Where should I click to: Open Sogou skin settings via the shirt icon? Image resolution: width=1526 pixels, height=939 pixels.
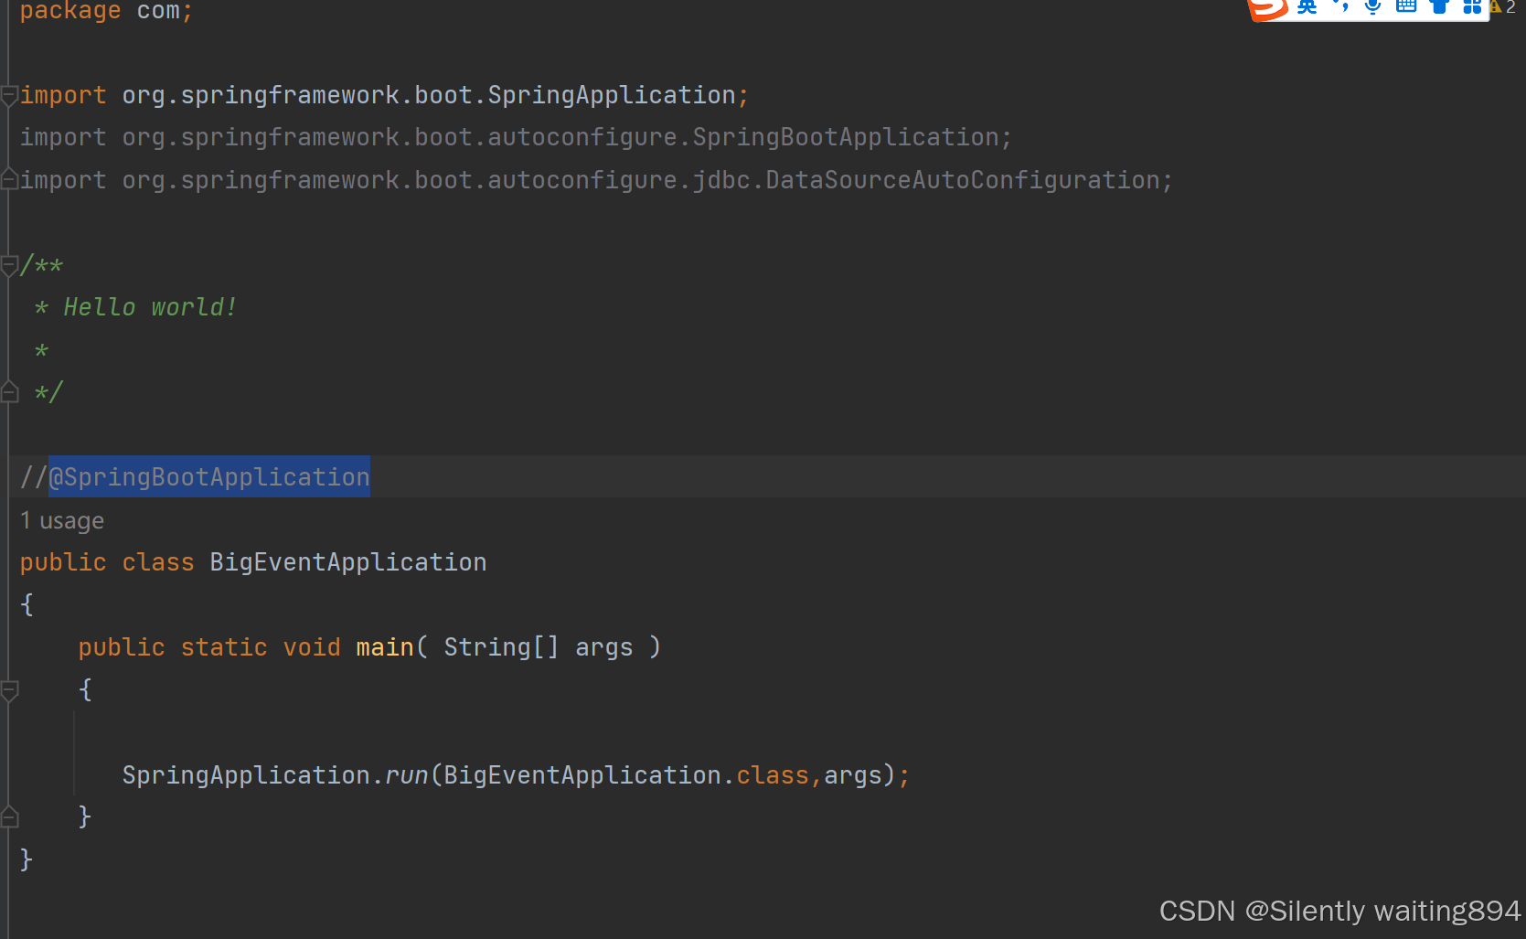coord(1439,7)
